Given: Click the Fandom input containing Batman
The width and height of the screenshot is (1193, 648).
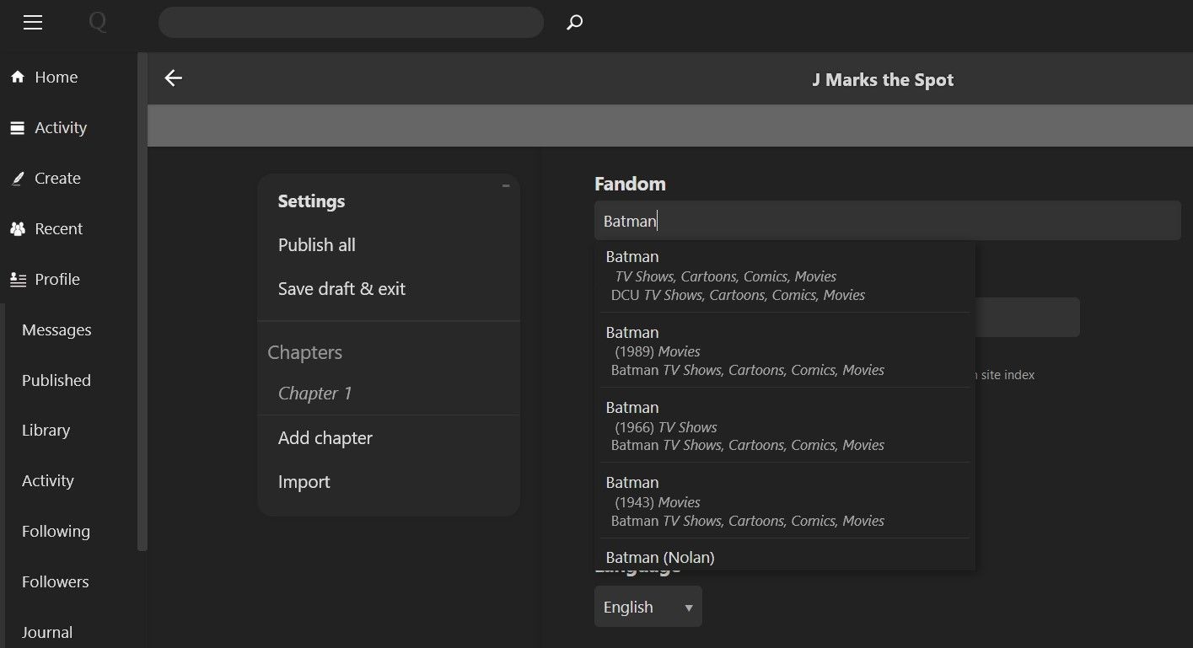Looking at the screenshot, I should point(887,221).
